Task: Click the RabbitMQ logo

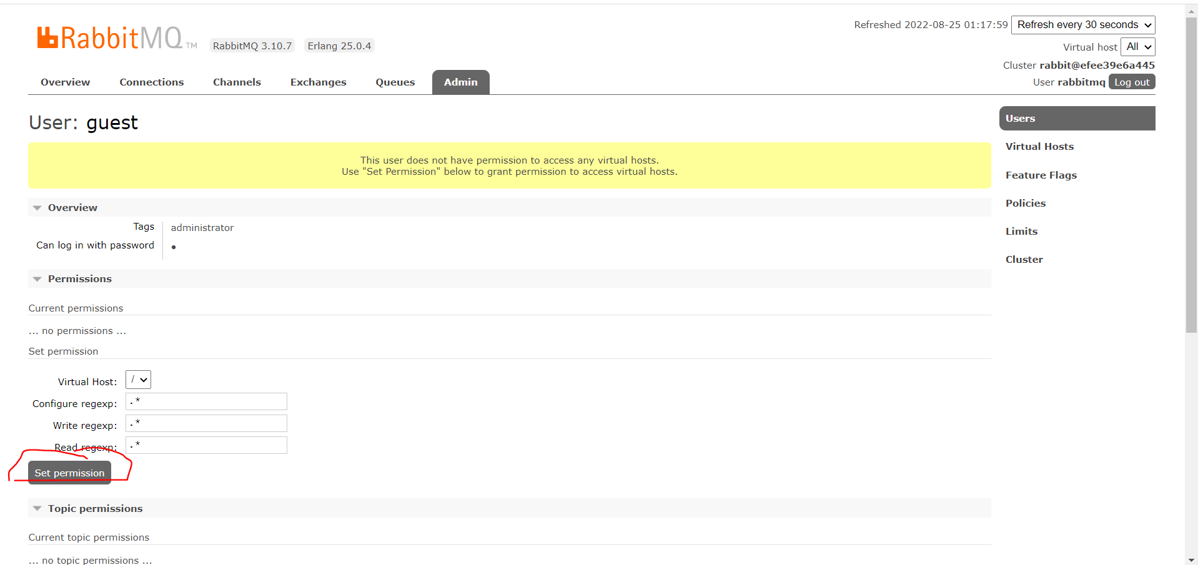Action: 117,38
